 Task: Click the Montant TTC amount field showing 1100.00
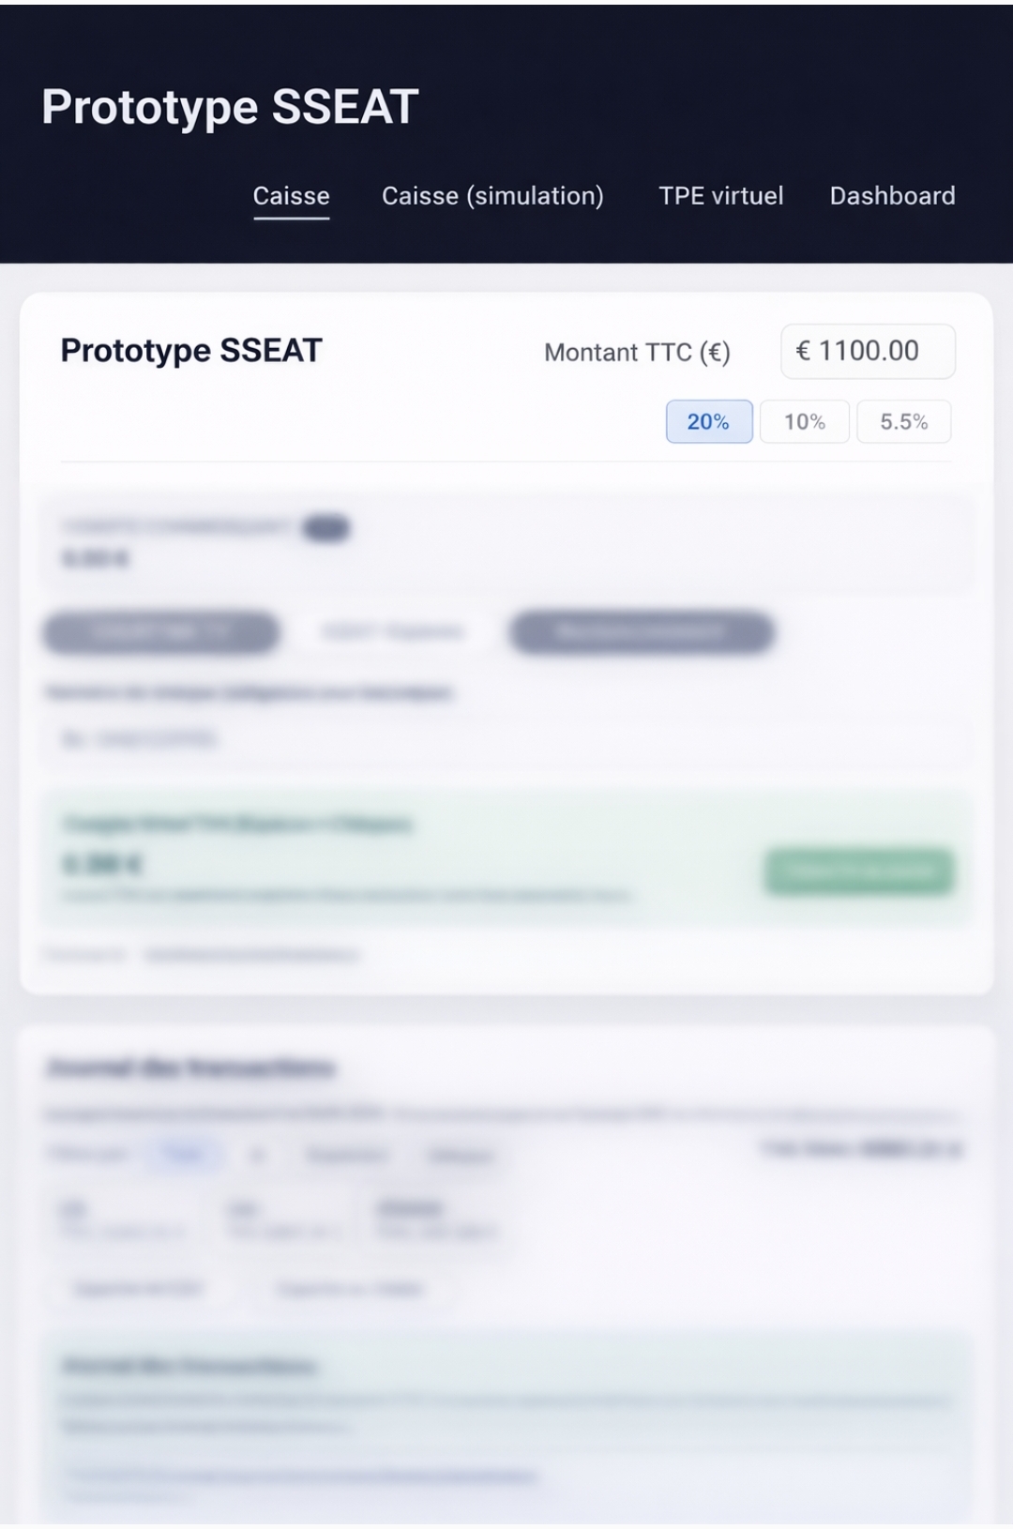click(x=867, y=350)
